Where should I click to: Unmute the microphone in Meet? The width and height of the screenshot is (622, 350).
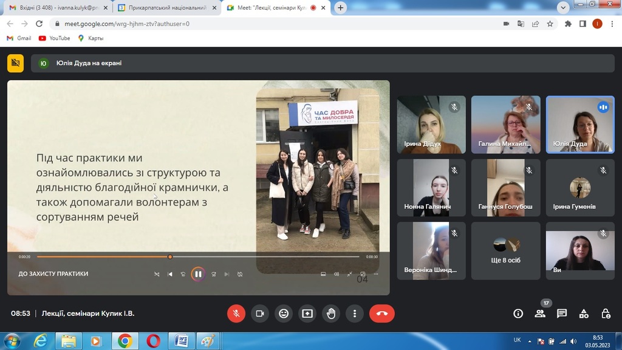236,314
